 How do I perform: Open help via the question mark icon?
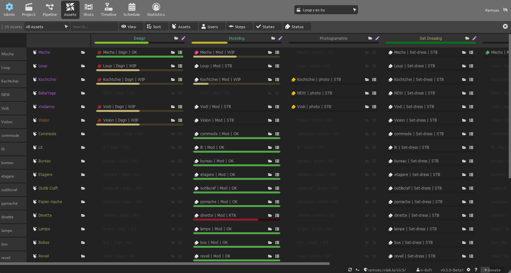click(x=476, y=270)
